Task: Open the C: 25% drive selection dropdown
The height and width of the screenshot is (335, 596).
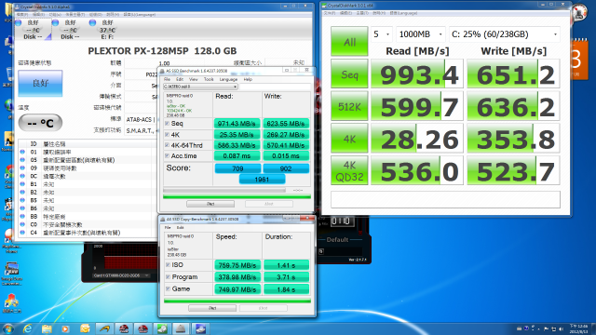Action: pyautogui.click(x=505, y=34)
